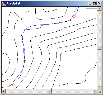The width and height of the screenshot is (103, 95).
Task: Click horizontal scrollbar track right of thumb
Action: click(x=72, y=91)
